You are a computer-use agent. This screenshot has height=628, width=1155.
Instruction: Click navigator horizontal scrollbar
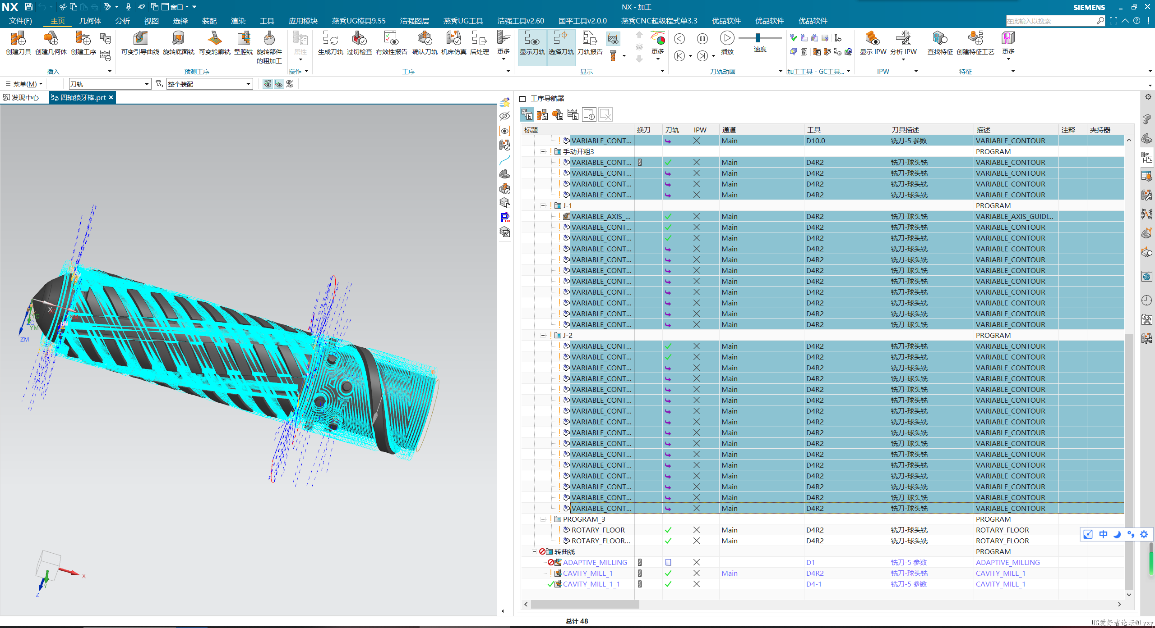point(585,604)
